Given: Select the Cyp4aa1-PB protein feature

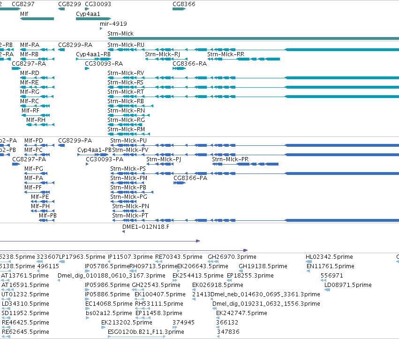Looking at the screenshot, I should coord(93,155).
